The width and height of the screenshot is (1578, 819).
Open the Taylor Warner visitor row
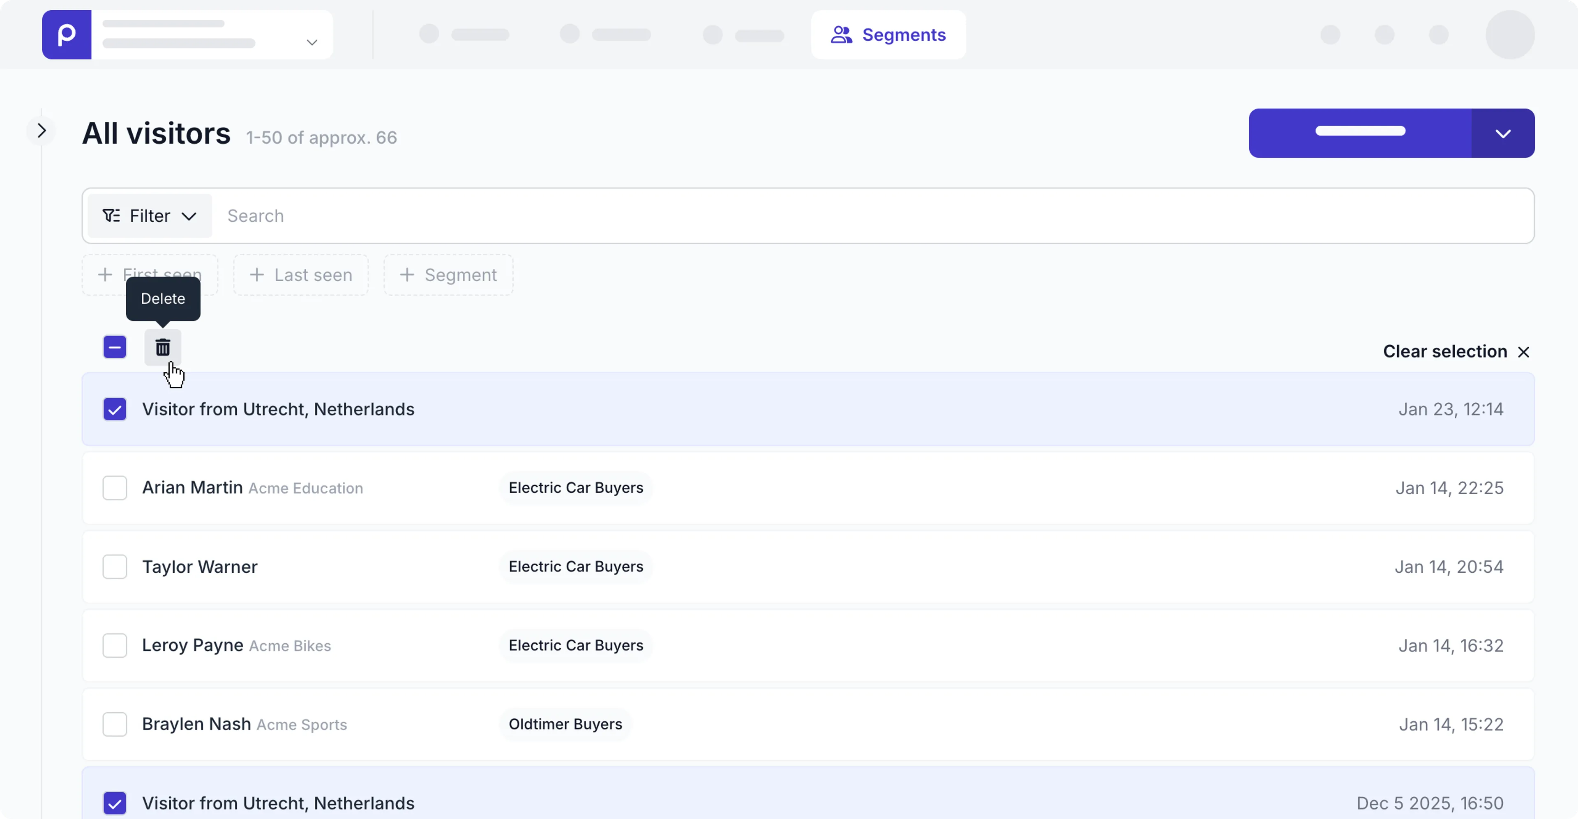(200, 567)
